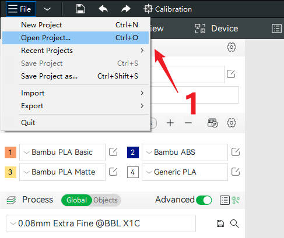Screen dimensions: 284x238
Task: Edit the Bambu ABS filament preset
Action: click(x=236, y=152)
